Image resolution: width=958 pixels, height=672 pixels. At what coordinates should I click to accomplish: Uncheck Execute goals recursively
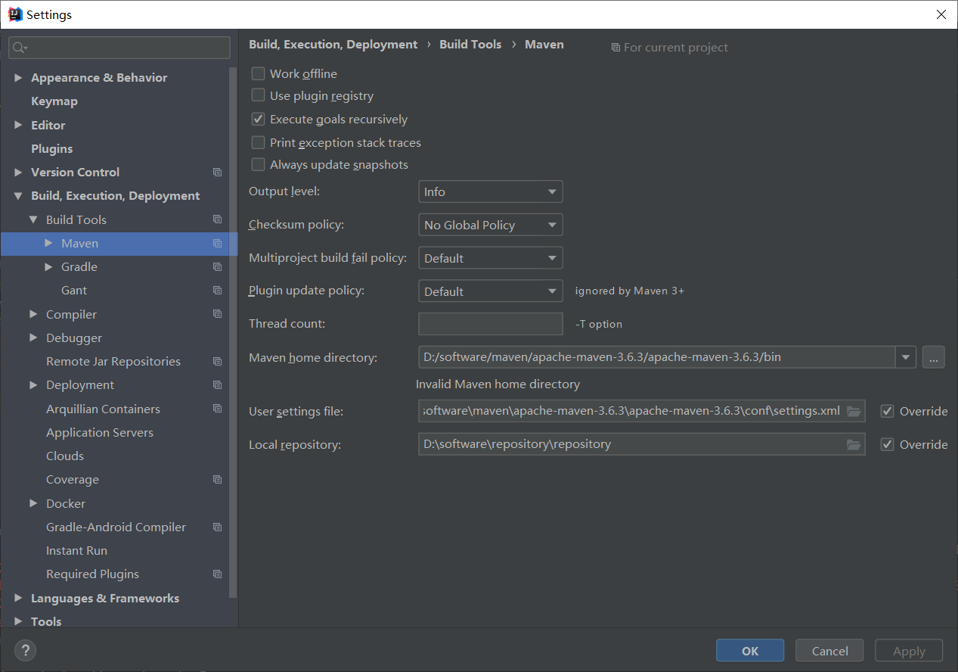(258, 119)
